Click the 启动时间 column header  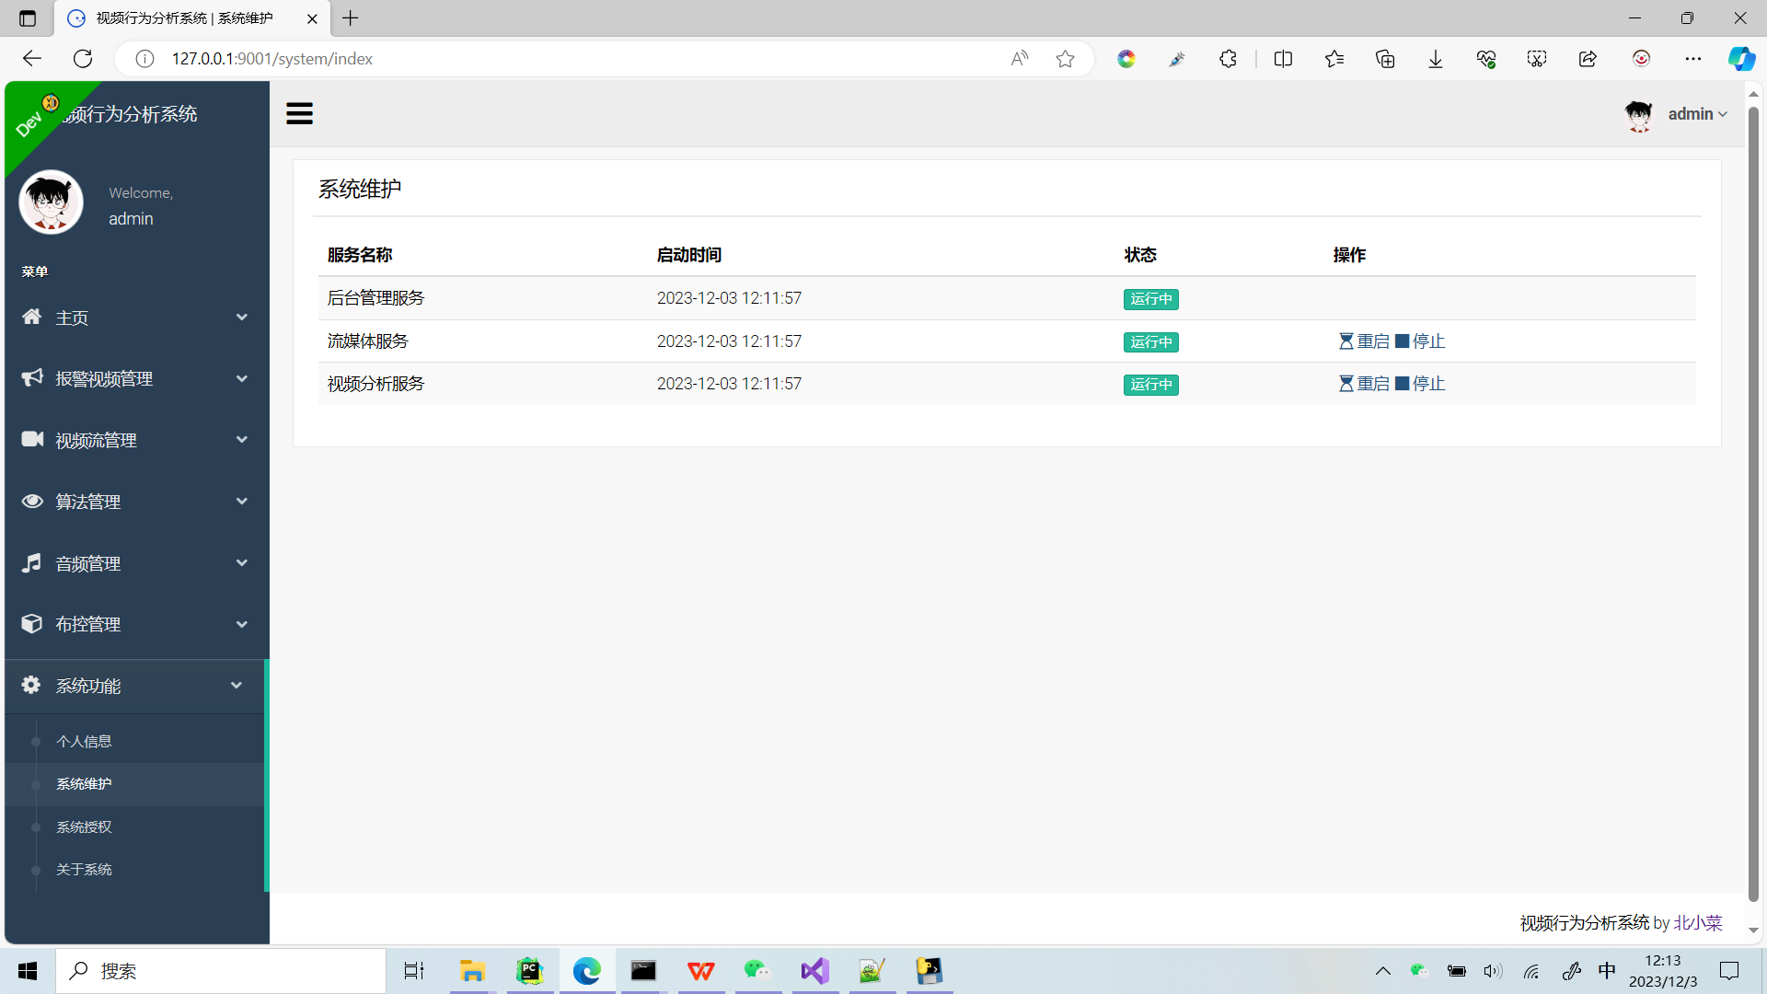point(688,255)
